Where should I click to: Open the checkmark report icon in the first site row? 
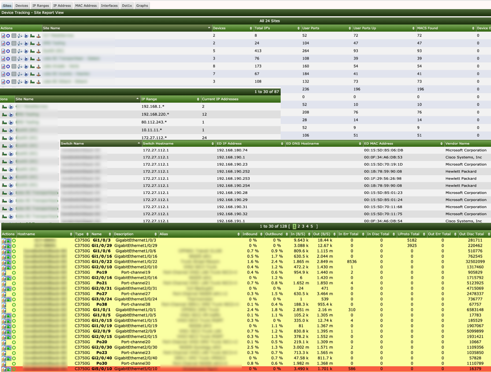click(3, 36)
